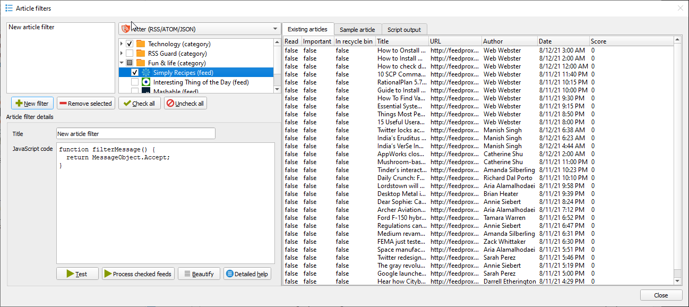The width and height of the screenshot is (689, 307).
Task: Click the Article filters window list icon
Action: click(x=9, y=8)
